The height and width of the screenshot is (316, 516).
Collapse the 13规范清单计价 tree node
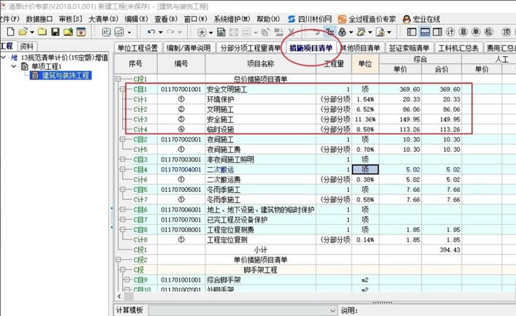4,58
